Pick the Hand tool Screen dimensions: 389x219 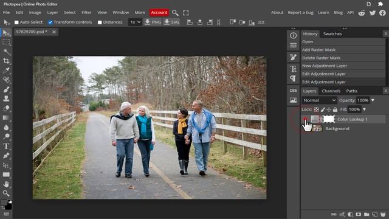pos(6,184)
